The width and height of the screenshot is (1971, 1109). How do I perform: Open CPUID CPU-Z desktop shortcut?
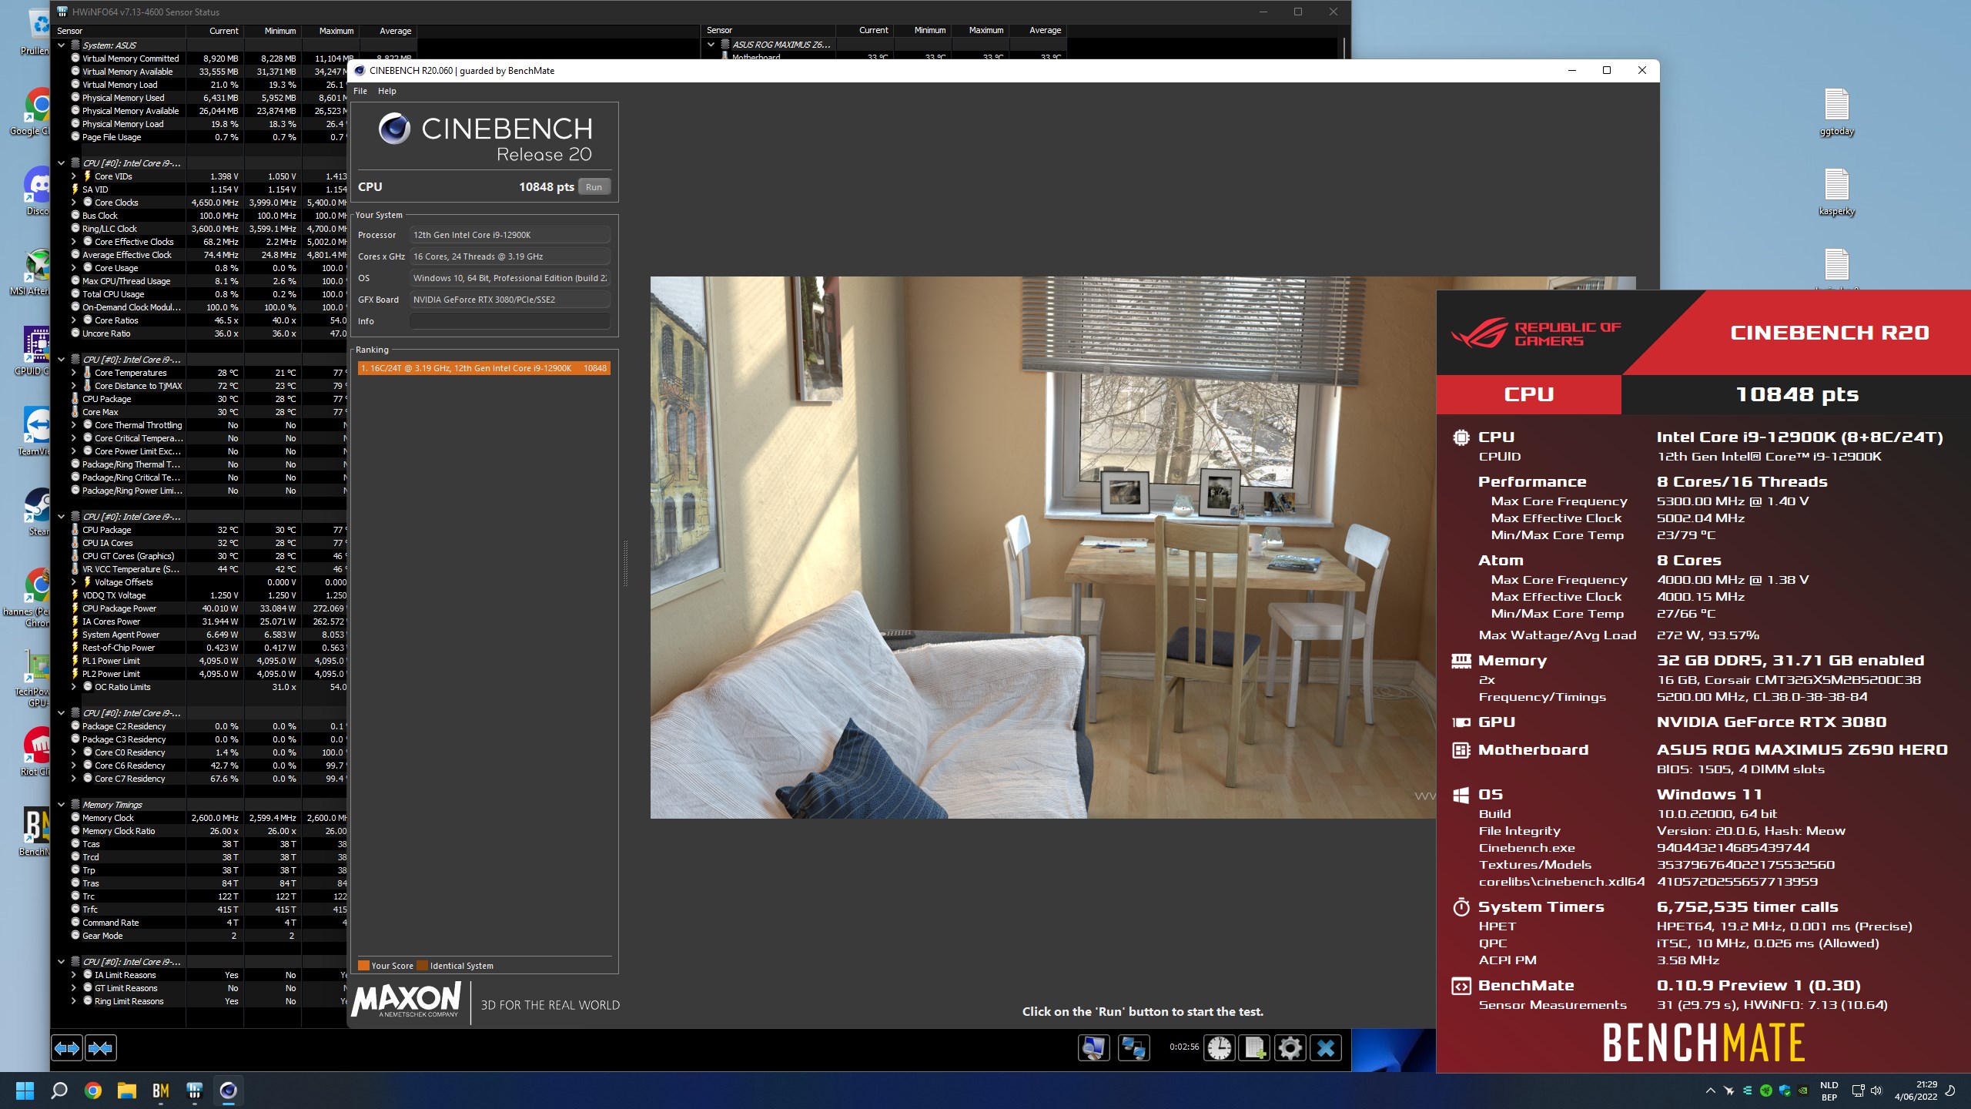click(32, 352)
